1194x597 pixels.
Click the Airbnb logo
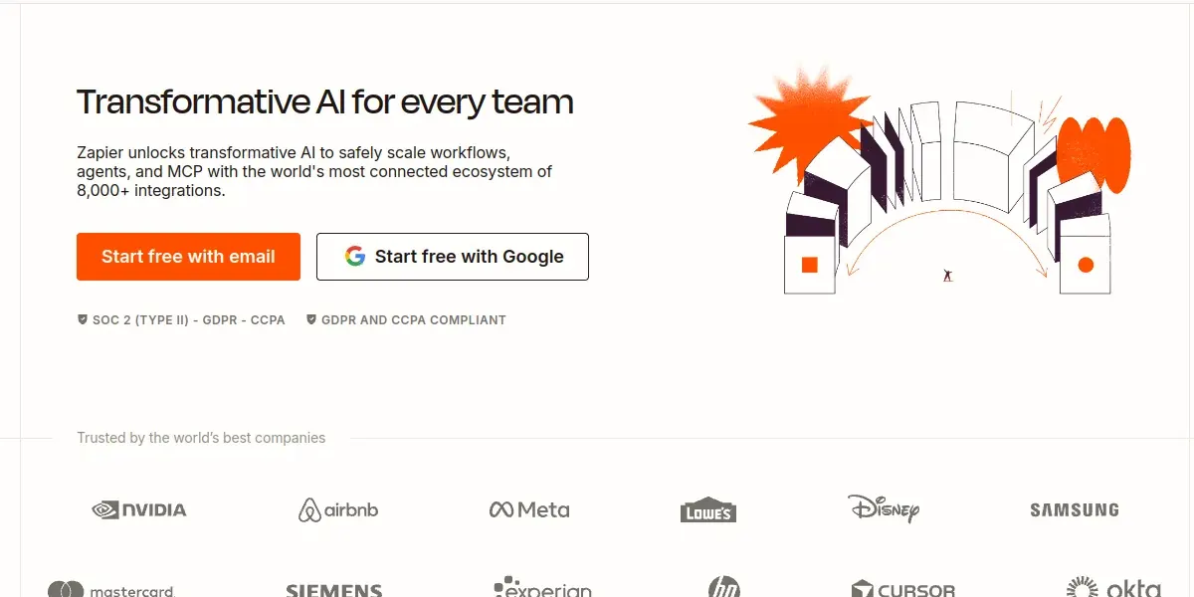(338, 510)
